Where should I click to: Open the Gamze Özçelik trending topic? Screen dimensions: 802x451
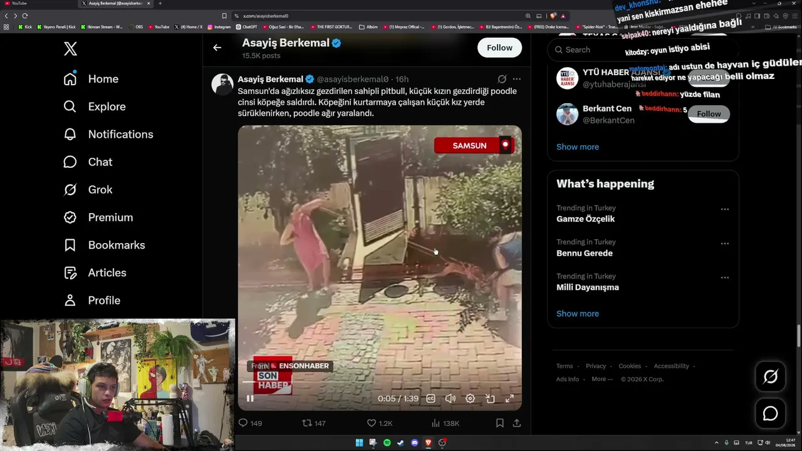(586, 219)
